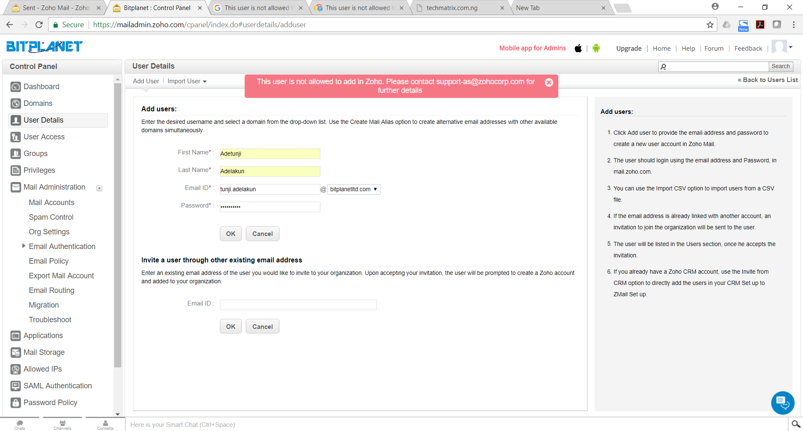Switch to the Sent - Zoho Mail tab

pyautogui.click(x=56, y=8)
